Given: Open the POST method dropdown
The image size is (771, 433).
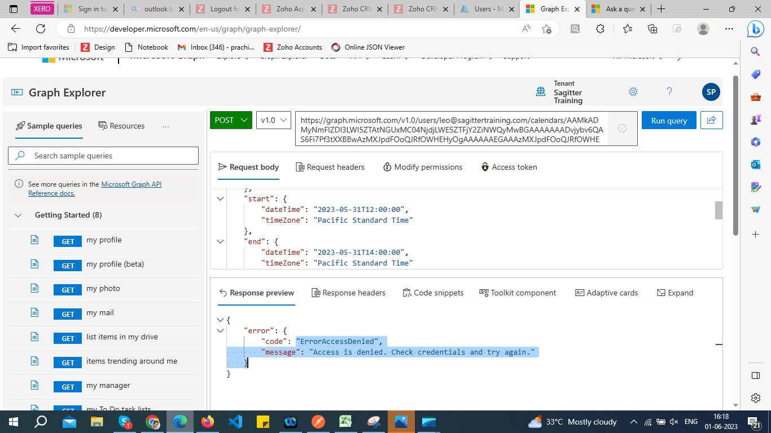Looking at the screenshot, I should point(230,120).
